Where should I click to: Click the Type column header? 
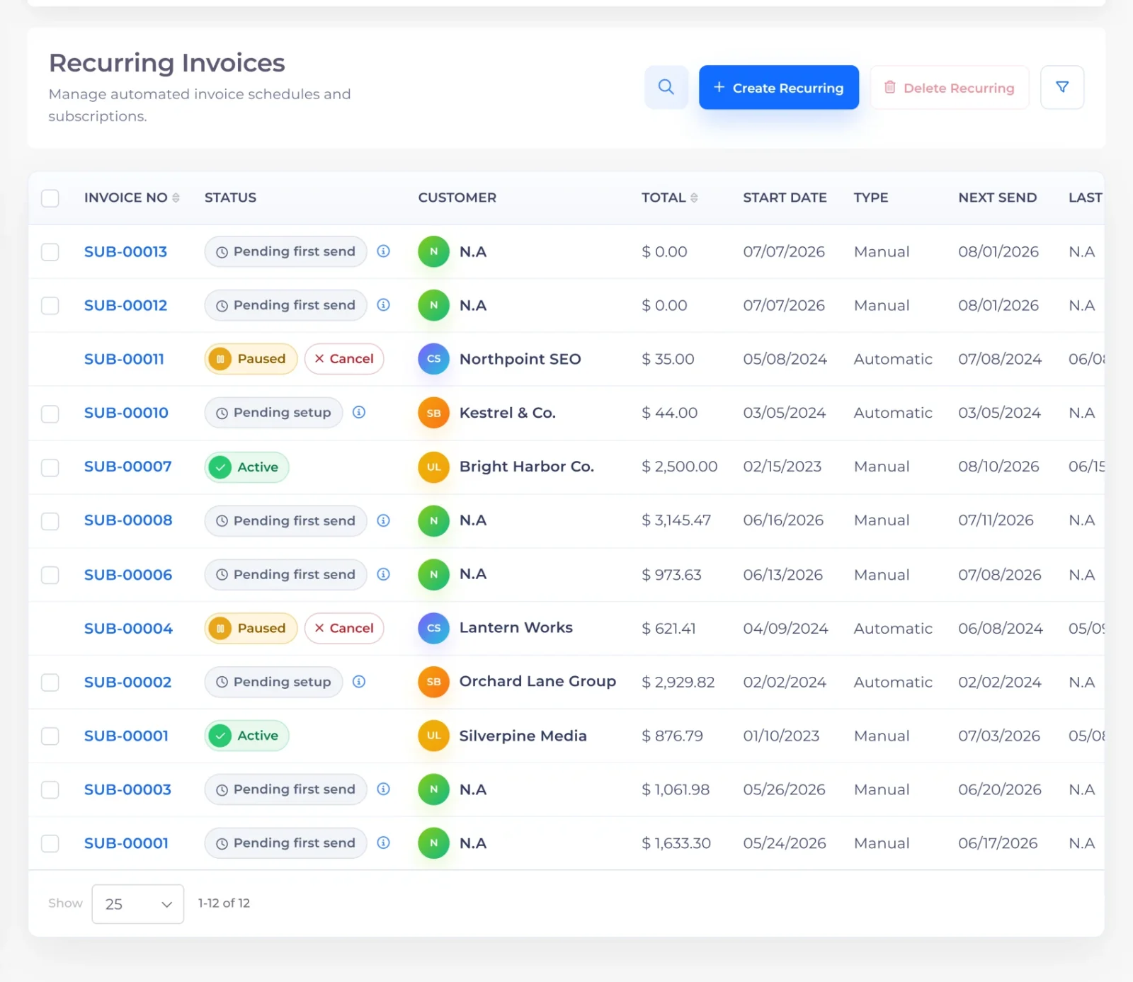870,198
